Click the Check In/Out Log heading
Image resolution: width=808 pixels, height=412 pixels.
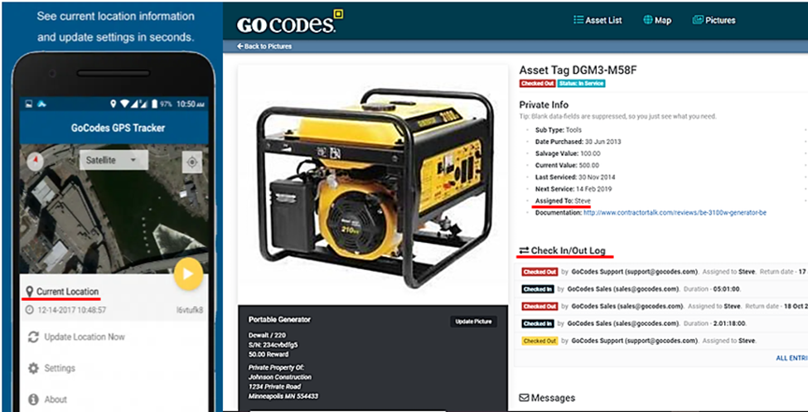pyautogui.click(x=568, y=250)
